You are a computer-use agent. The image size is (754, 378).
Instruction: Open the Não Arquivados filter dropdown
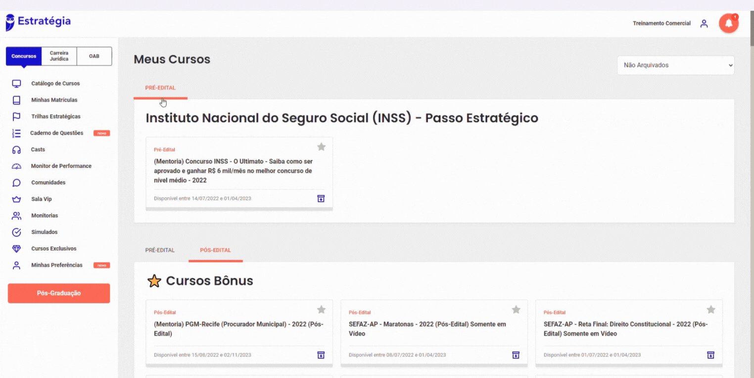676,65
